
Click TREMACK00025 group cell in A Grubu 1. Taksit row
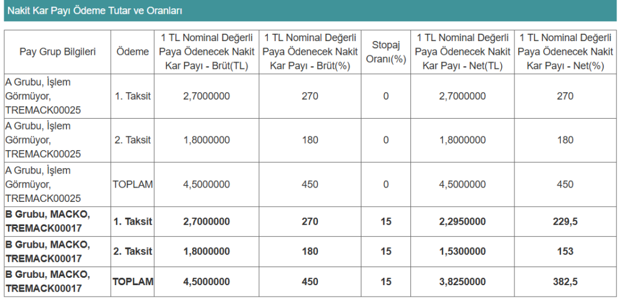coord(57,96)
